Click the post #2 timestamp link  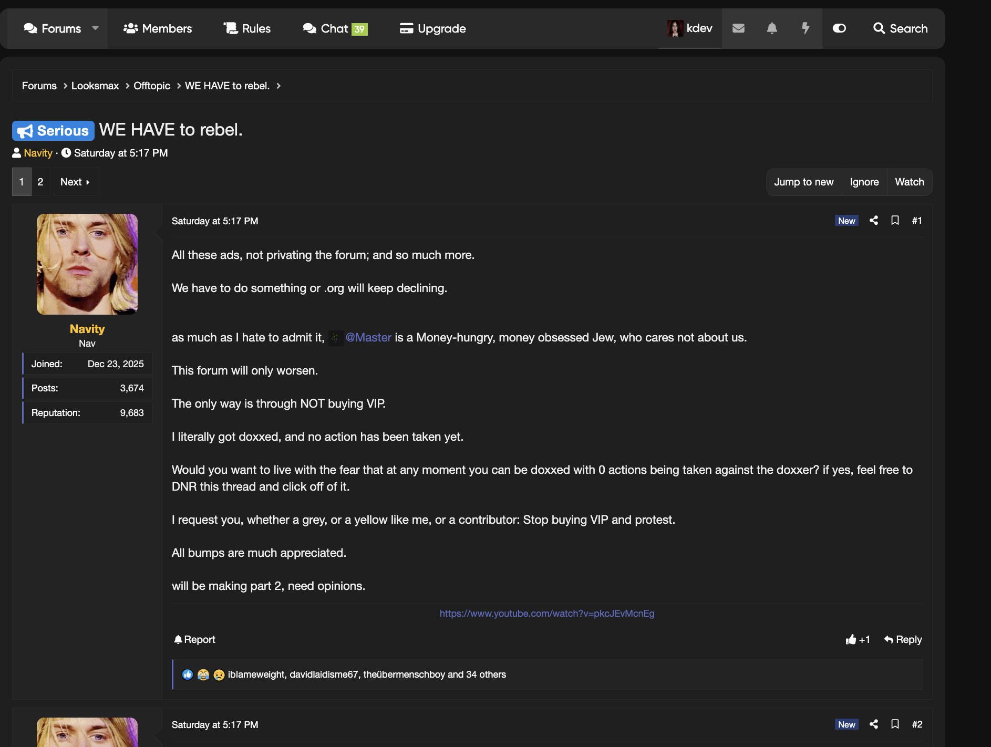point(215,725)
